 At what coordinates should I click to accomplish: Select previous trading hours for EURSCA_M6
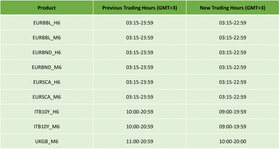pos(139,97)
